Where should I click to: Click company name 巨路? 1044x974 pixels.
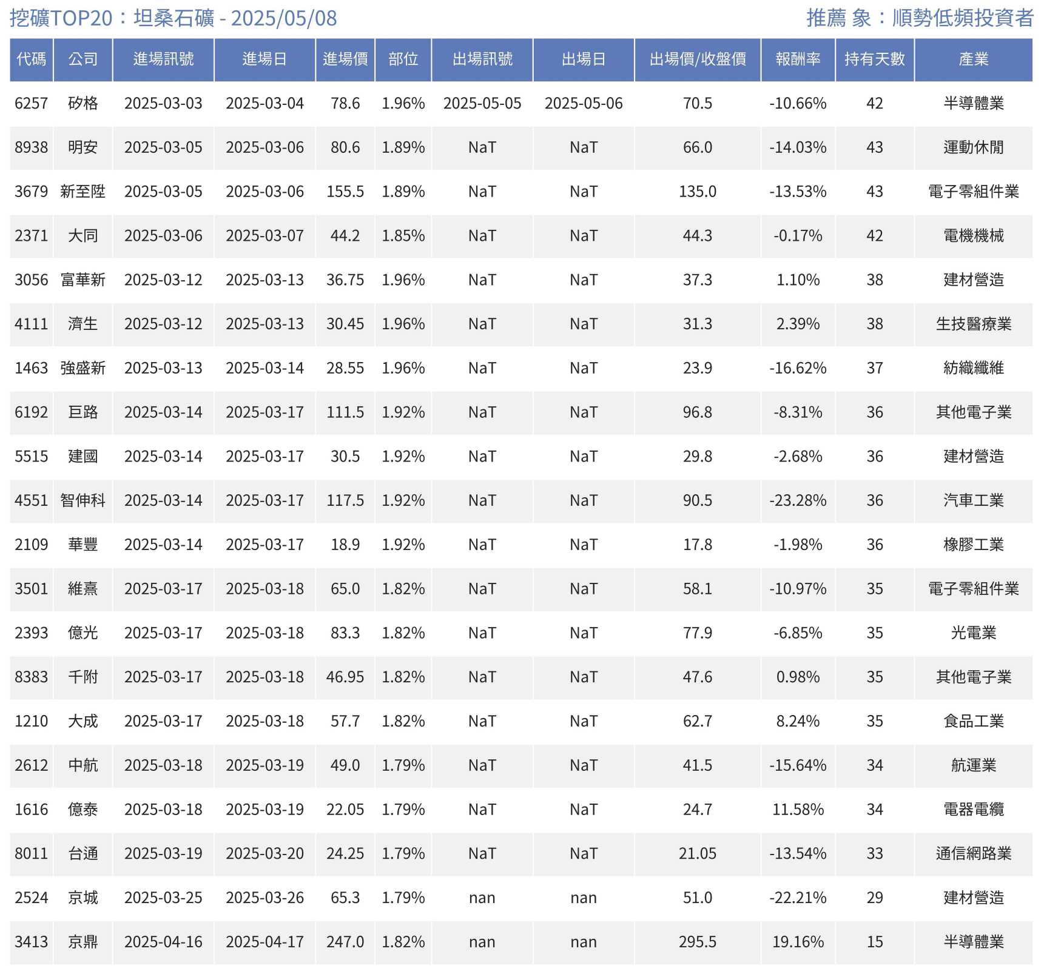click(x=83, y=412)
